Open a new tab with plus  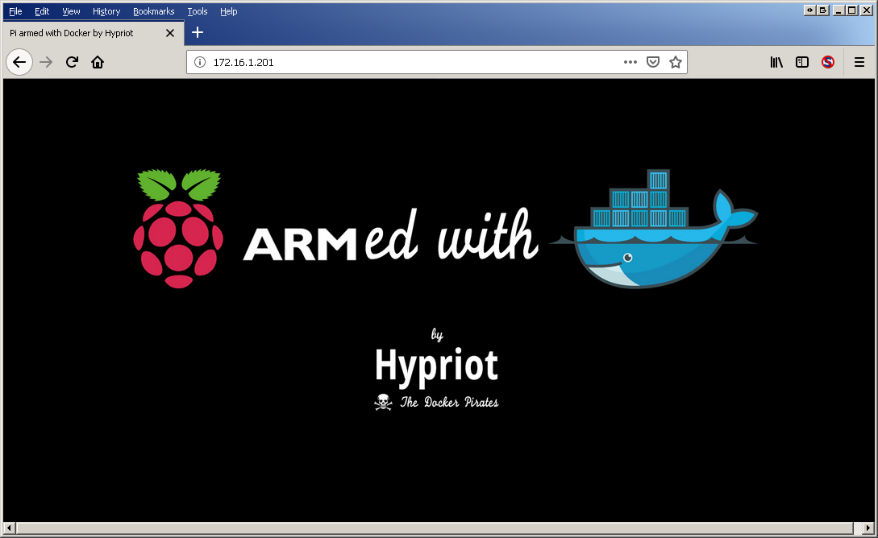(x=197, y=32)
